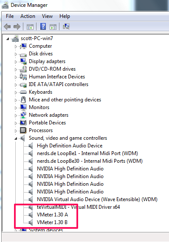This screenshot has width=169, height=242.
Task: Expand the Disk drives tree node
Action: [x=16, y=54]
